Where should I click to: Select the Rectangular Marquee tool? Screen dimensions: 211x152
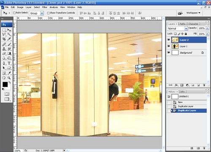tap(4, 30)
